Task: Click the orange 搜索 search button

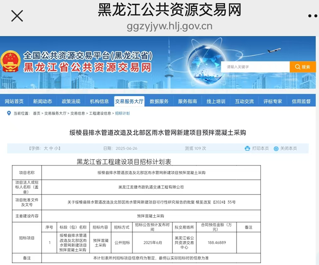Action: pos(303,67)
